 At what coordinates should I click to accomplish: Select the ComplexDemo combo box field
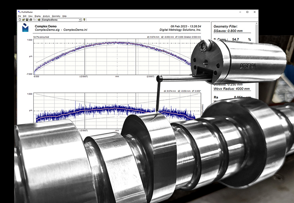[59, 19]
